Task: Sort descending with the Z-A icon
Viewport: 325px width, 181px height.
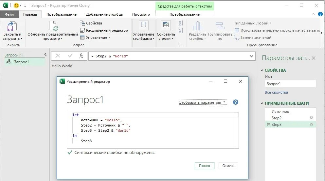Action: (181, 30)
